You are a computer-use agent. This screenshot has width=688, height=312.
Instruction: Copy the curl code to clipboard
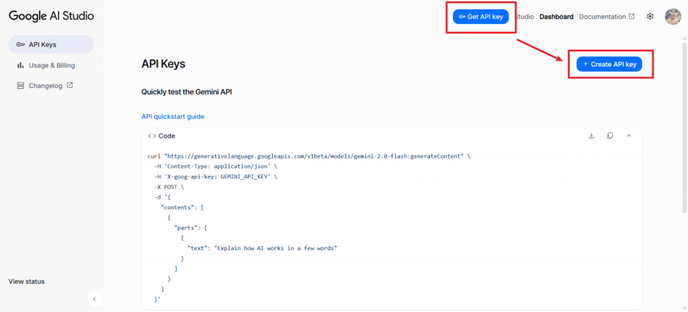[x=610, y=136]
